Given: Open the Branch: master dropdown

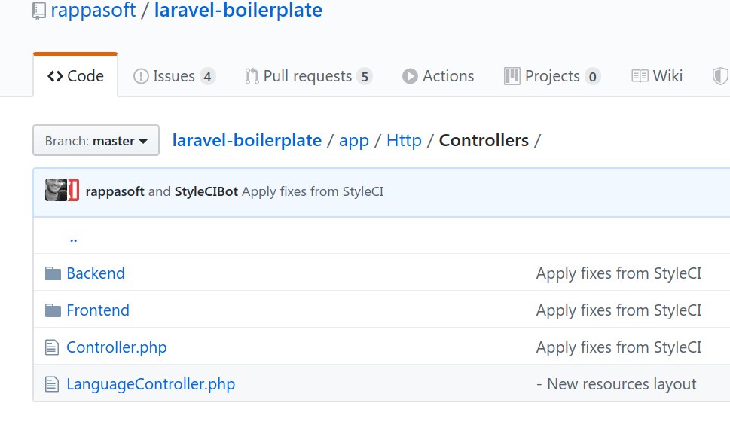Looking at the screenshot, I should click(x=96, y=140).
